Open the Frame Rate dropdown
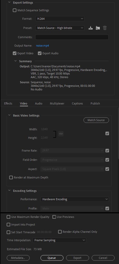Viewport: 119px width, 264px height. (72, 151)
